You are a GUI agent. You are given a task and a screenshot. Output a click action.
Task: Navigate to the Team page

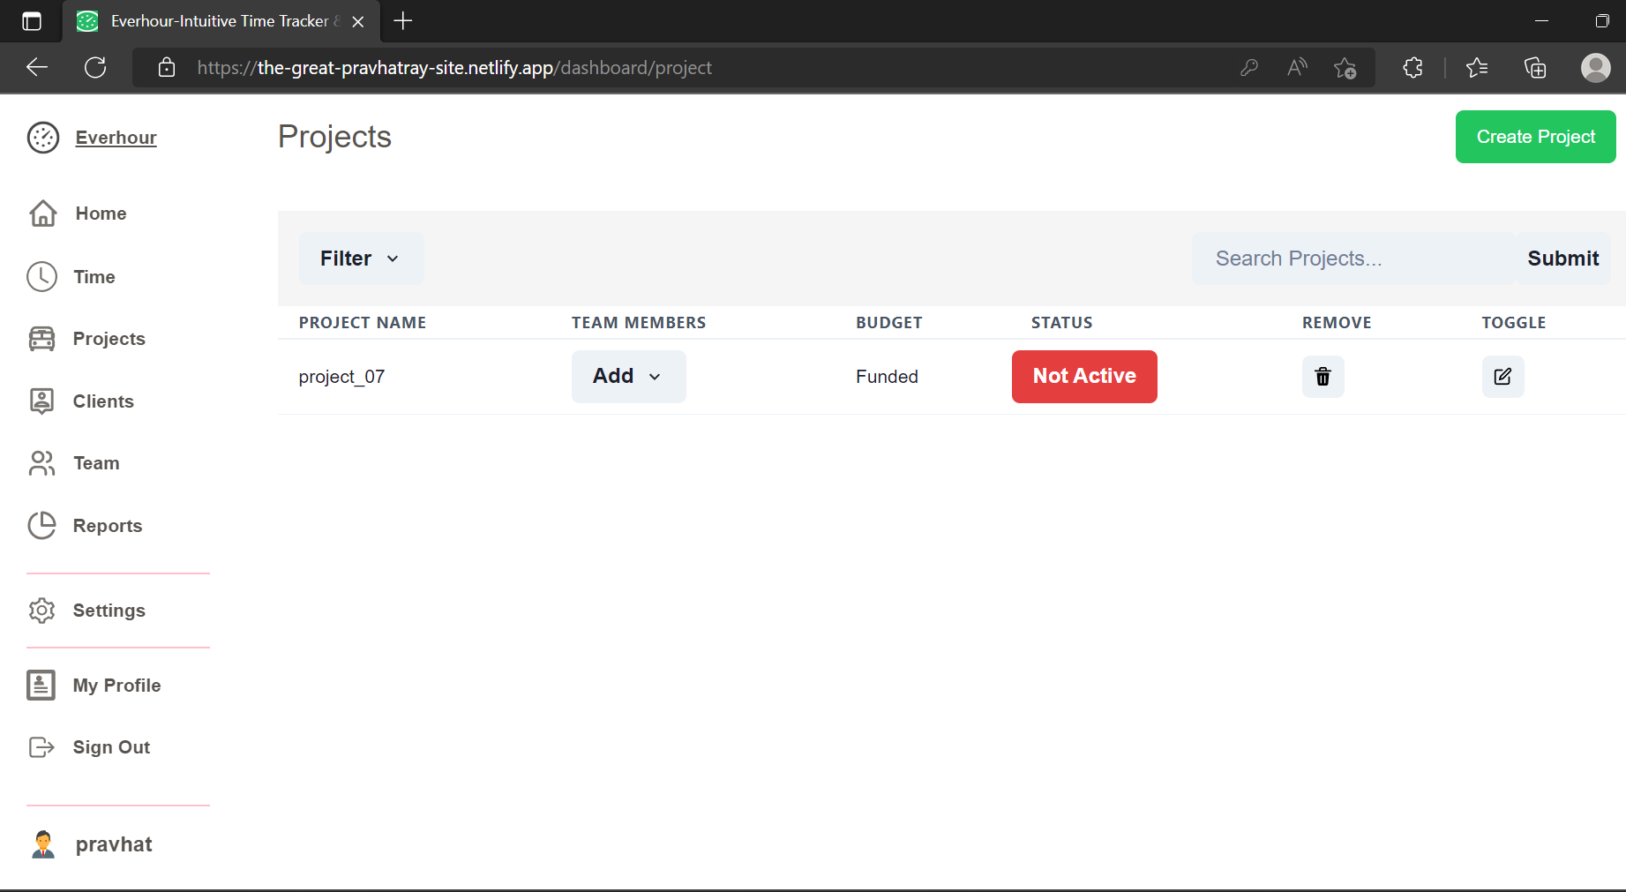[96, 463]
